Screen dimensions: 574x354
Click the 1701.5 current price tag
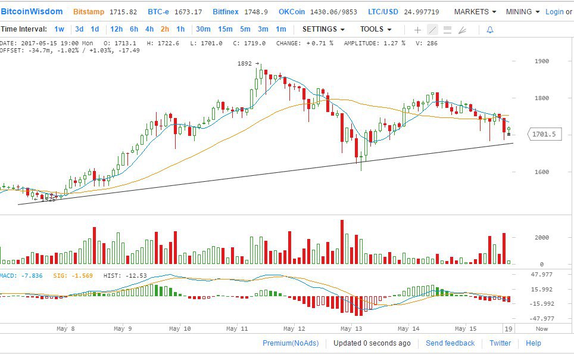click(545, 134)
